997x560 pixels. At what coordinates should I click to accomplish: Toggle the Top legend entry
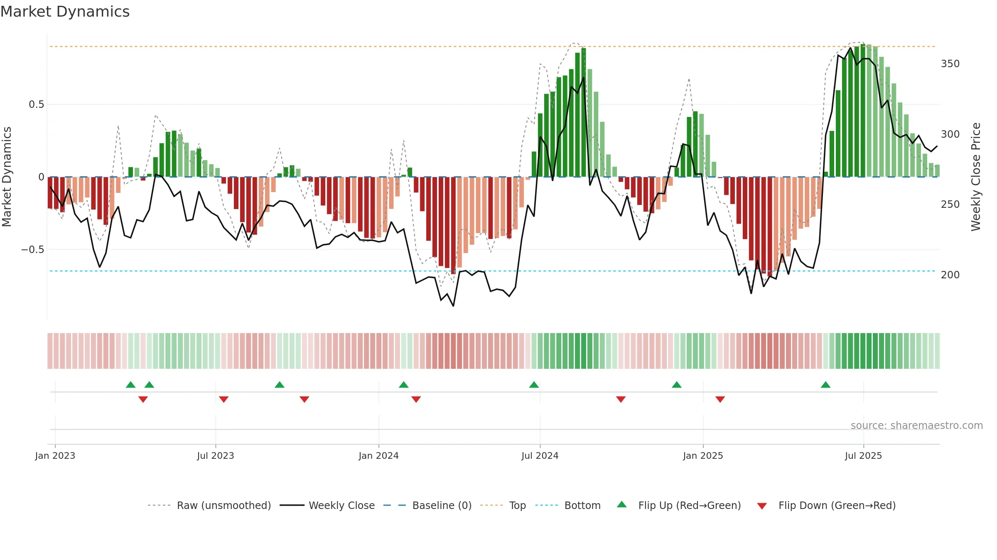tap(503, 505)
